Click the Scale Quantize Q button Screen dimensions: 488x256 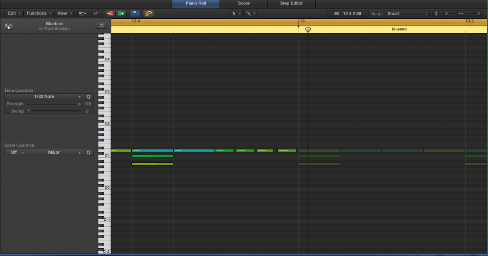click(x=89, y=153)
